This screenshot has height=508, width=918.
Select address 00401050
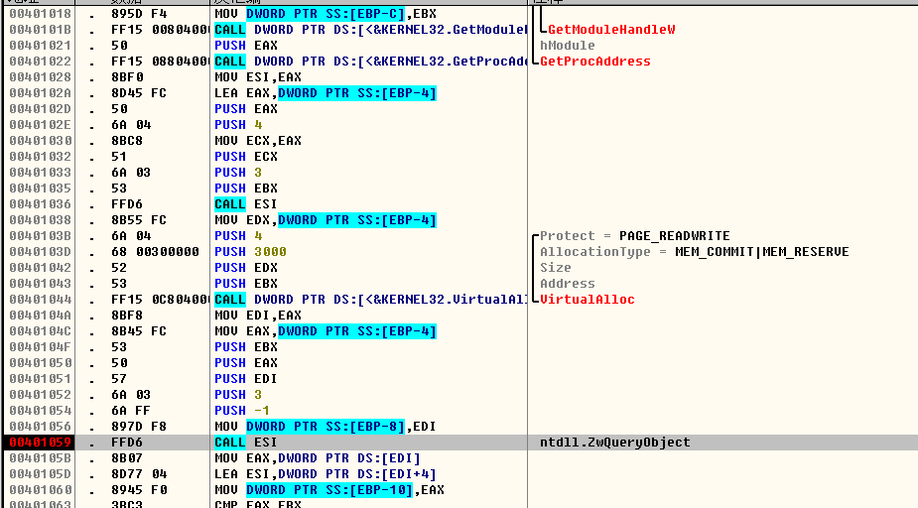[x=40, y=363]
